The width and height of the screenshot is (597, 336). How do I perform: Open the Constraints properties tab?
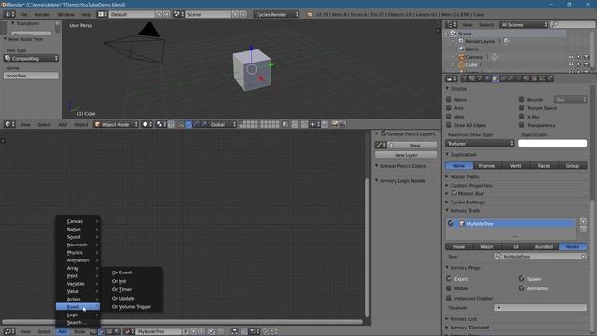pos(503,78)
